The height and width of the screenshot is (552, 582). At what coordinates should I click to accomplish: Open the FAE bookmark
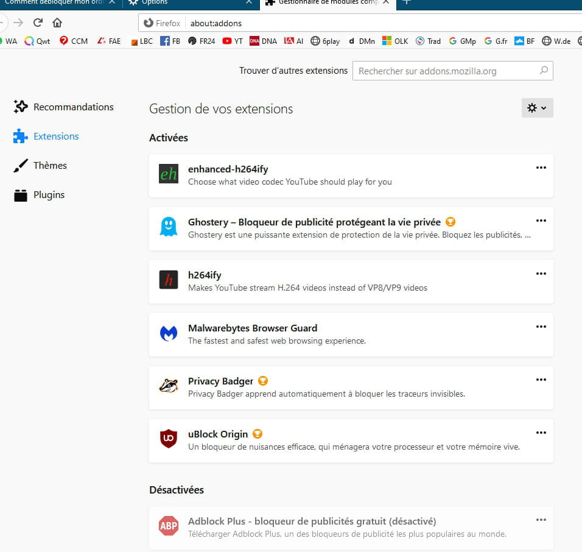109,41
